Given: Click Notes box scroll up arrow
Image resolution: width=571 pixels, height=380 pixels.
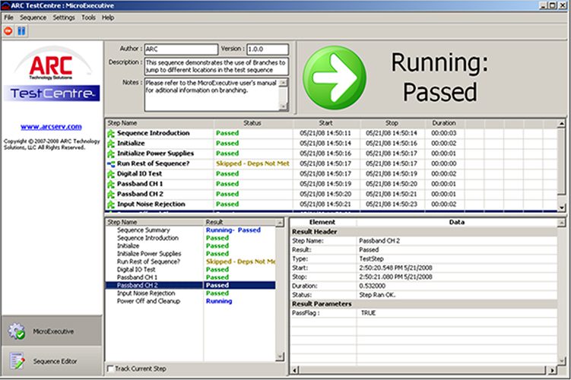Looking at the screenshot, I should point(283,82).
